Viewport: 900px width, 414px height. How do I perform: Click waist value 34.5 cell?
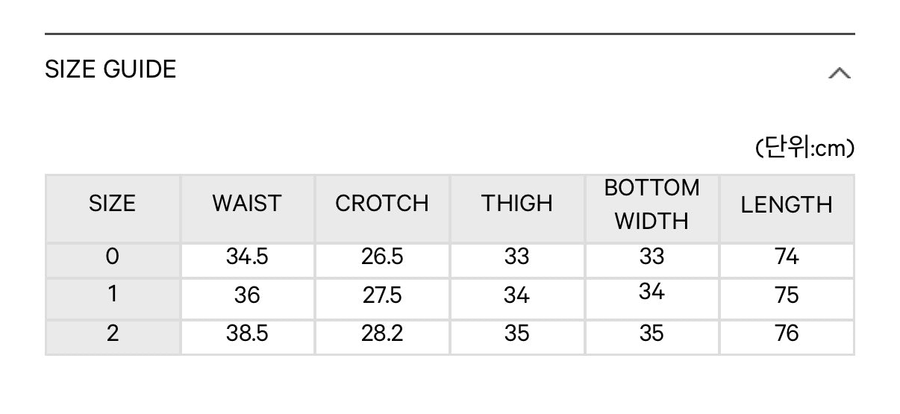point(247,257)
